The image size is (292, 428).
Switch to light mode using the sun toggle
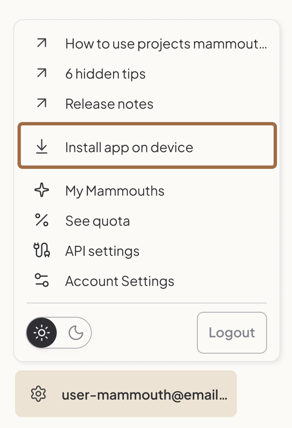(42, 333)
